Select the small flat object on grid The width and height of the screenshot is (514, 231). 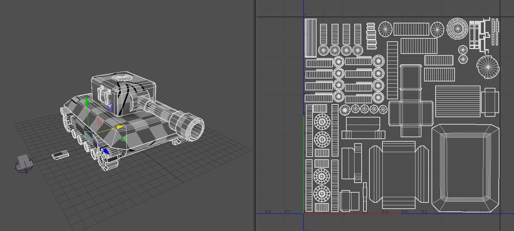(x=60, y=154)
